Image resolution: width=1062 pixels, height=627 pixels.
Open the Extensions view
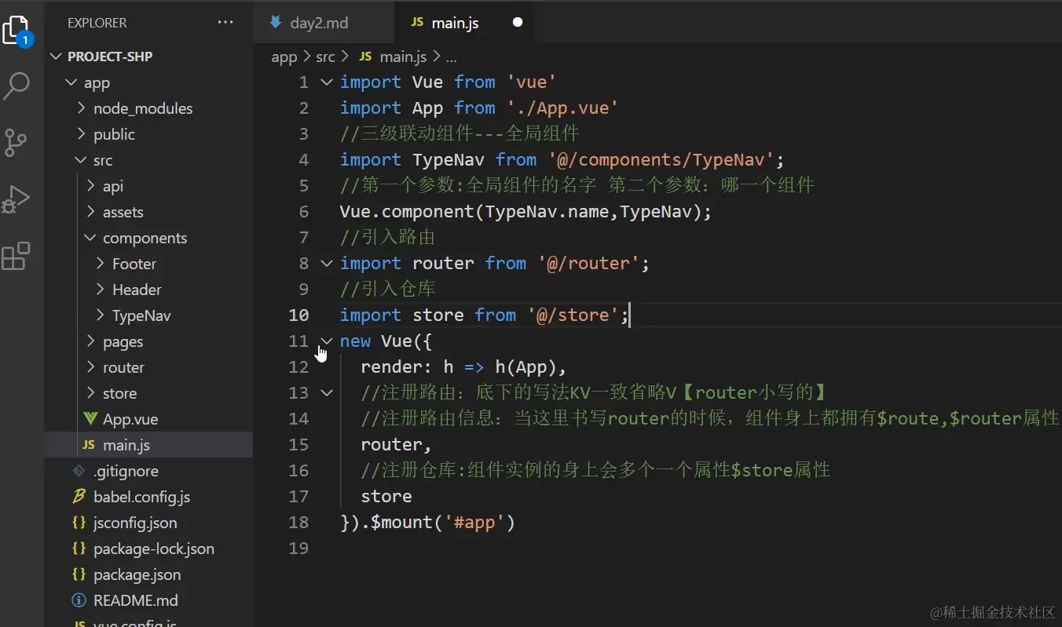pyautogui.click(x=16, y=256)
